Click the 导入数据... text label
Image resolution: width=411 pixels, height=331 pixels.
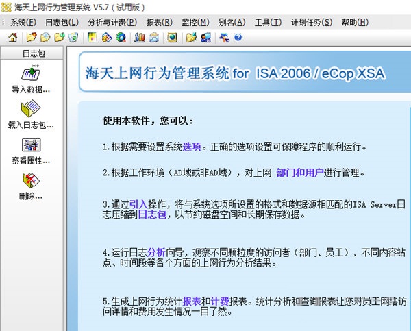[x=31, y=90]
